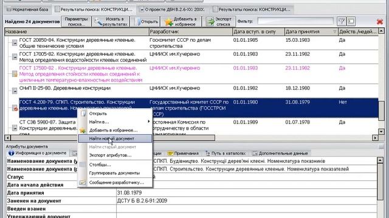389x218 pixels.
Task: Click the Статус attribute label
Action: [15, 177]
